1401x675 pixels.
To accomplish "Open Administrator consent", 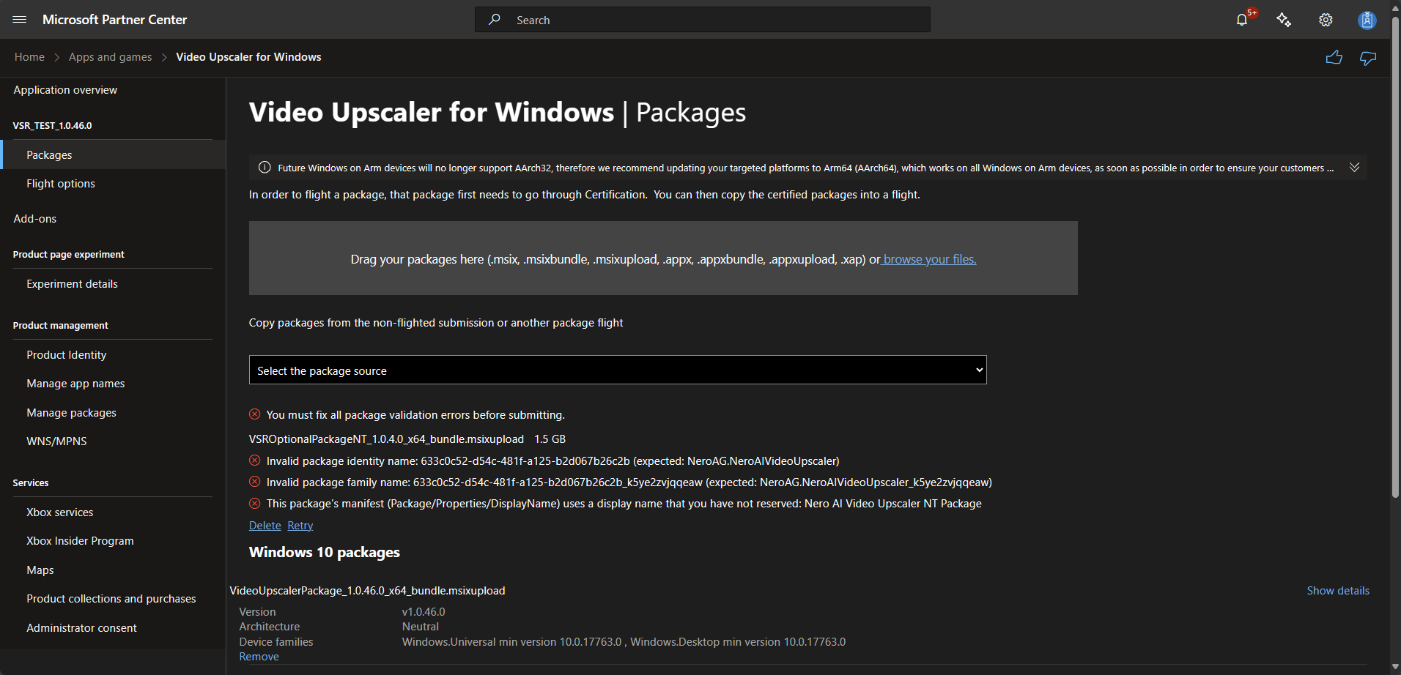I will coord(81,628).
